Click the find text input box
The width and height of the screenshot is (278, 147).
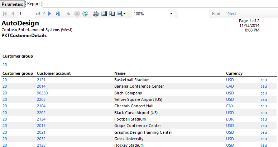point(193,14)
